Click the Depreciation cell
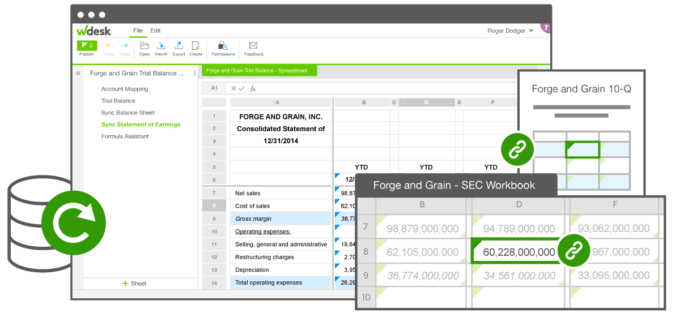The width and height of the screenshot is (680, 317). point(280,269)
